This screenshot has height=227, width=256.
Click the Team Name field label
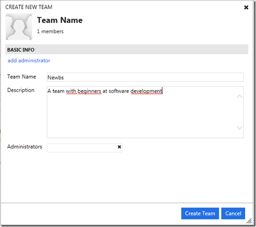[x=22, y=76]
